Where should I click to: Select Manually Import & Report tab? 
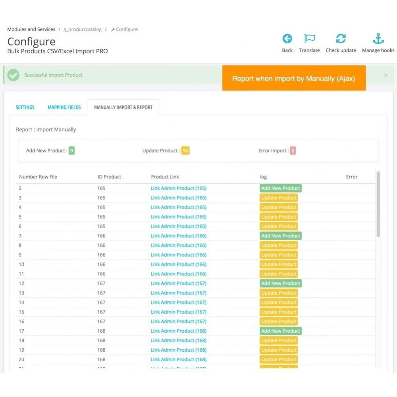click(x=123, y=107)
